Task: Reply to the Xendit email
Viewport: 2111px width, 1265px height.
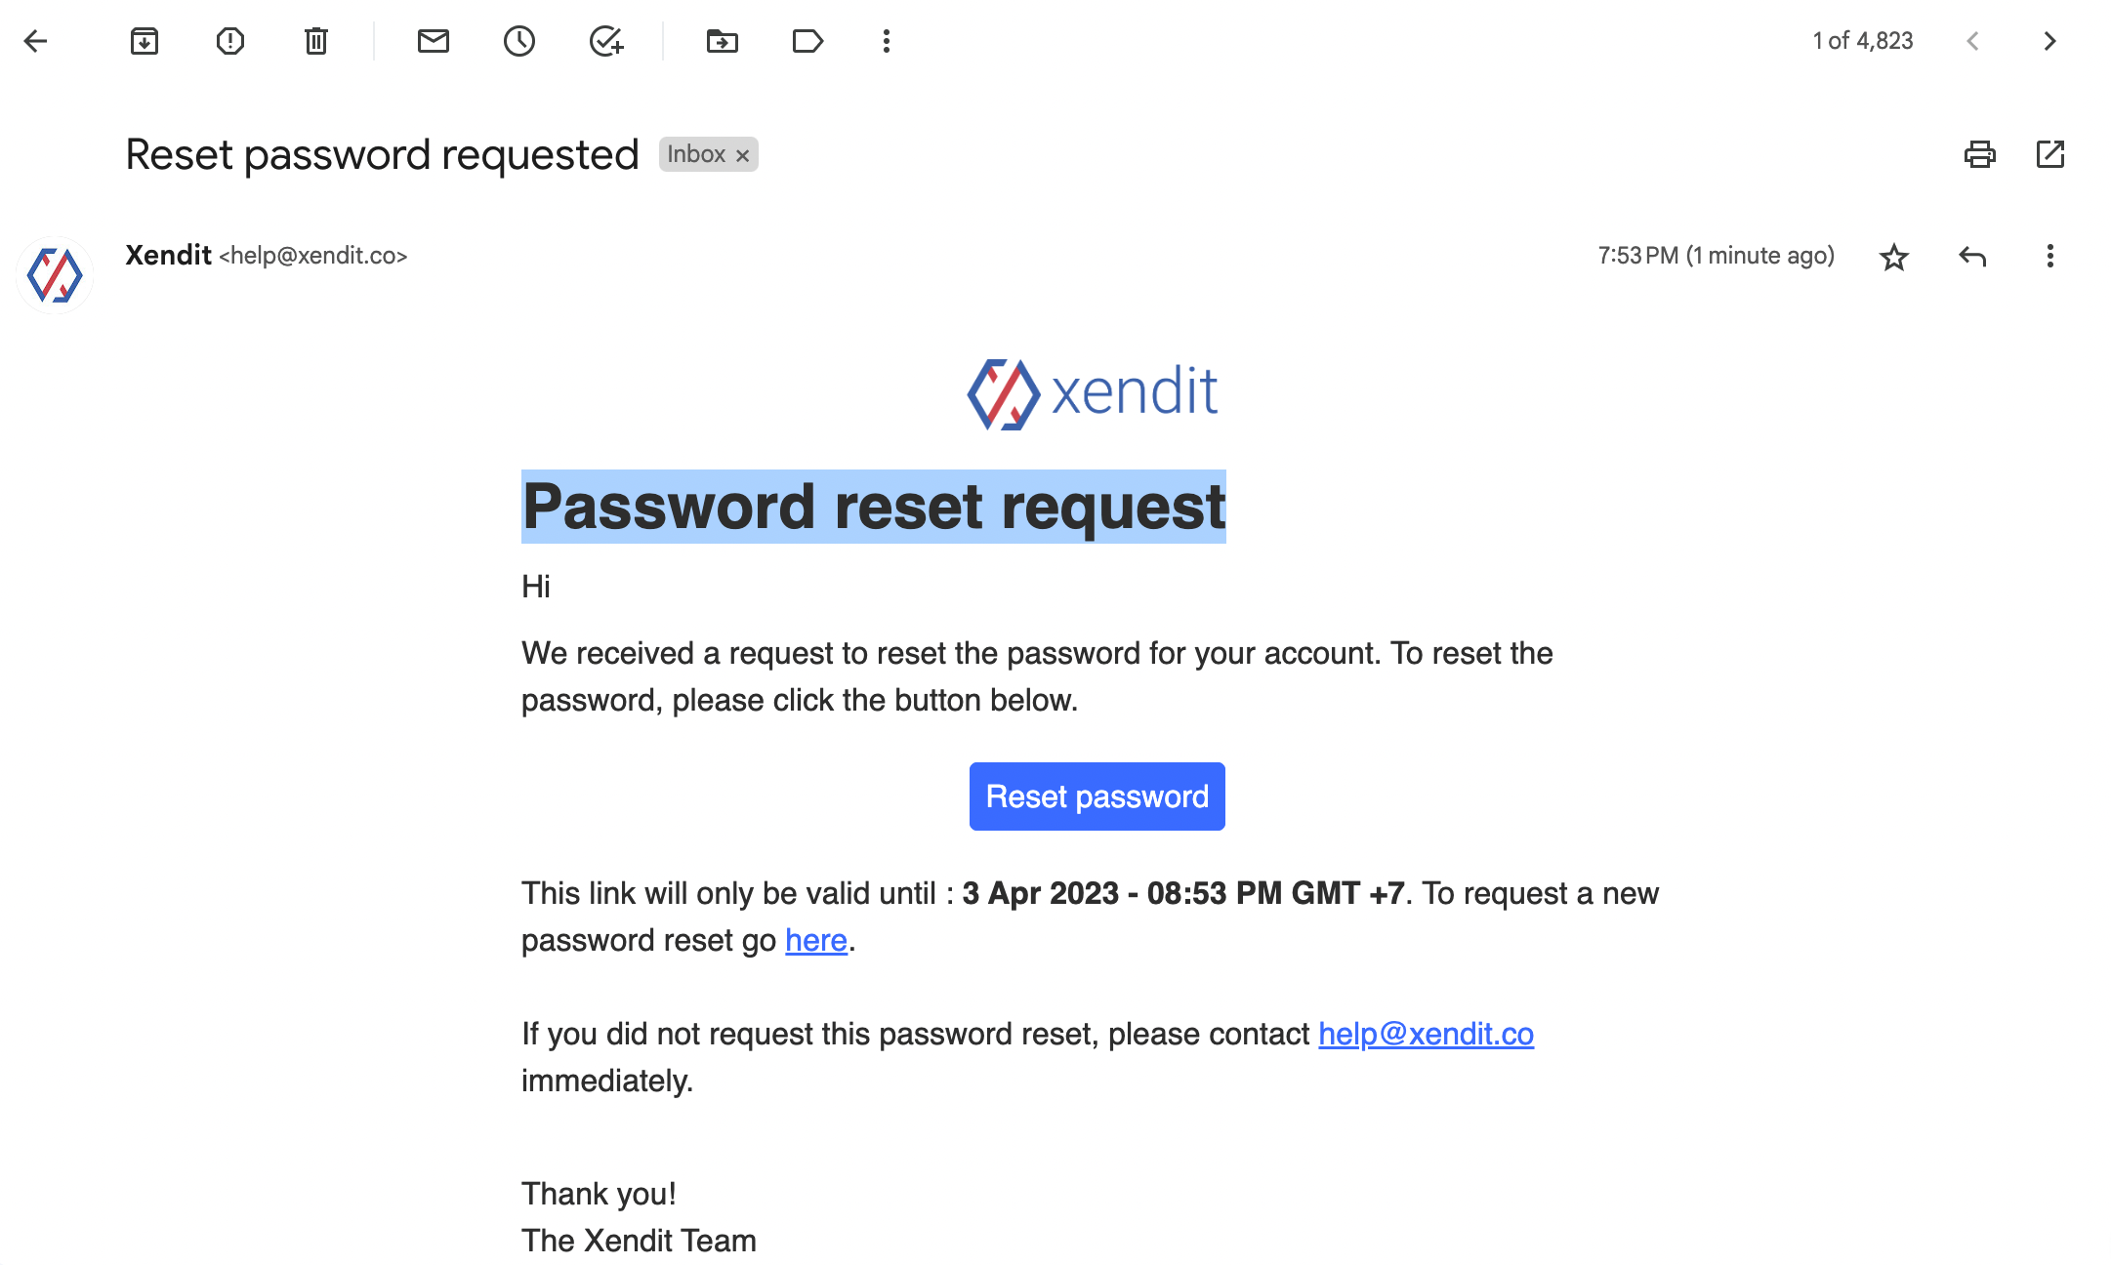Action: pyautogui.click(x=1972, y=257)
